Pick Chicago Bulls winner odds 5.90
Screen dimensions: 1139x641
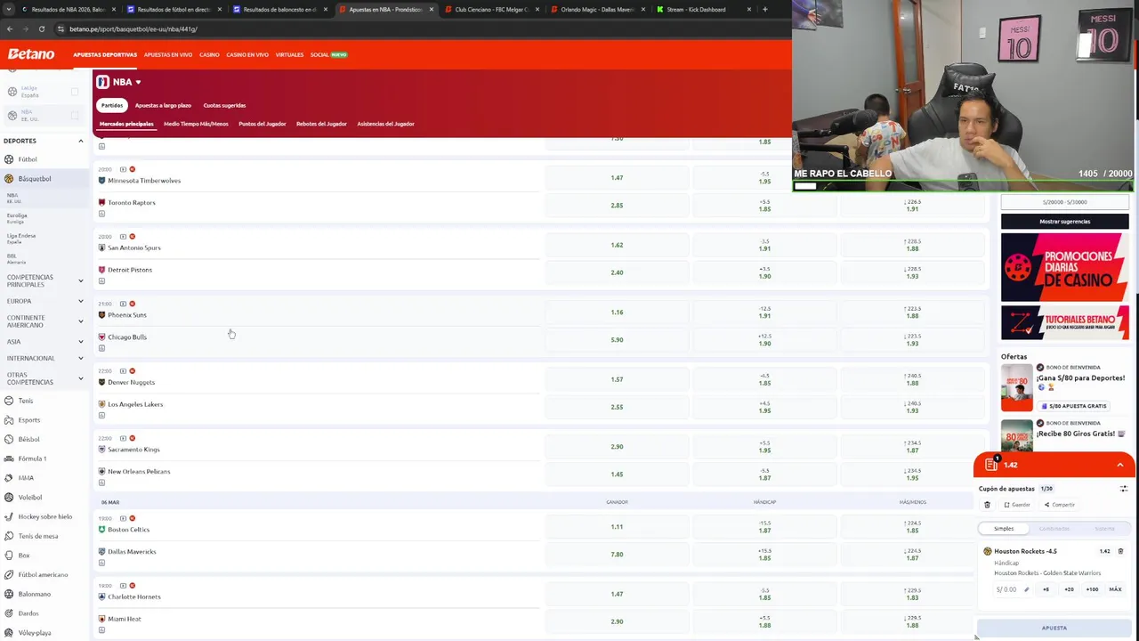click(617, 340)
